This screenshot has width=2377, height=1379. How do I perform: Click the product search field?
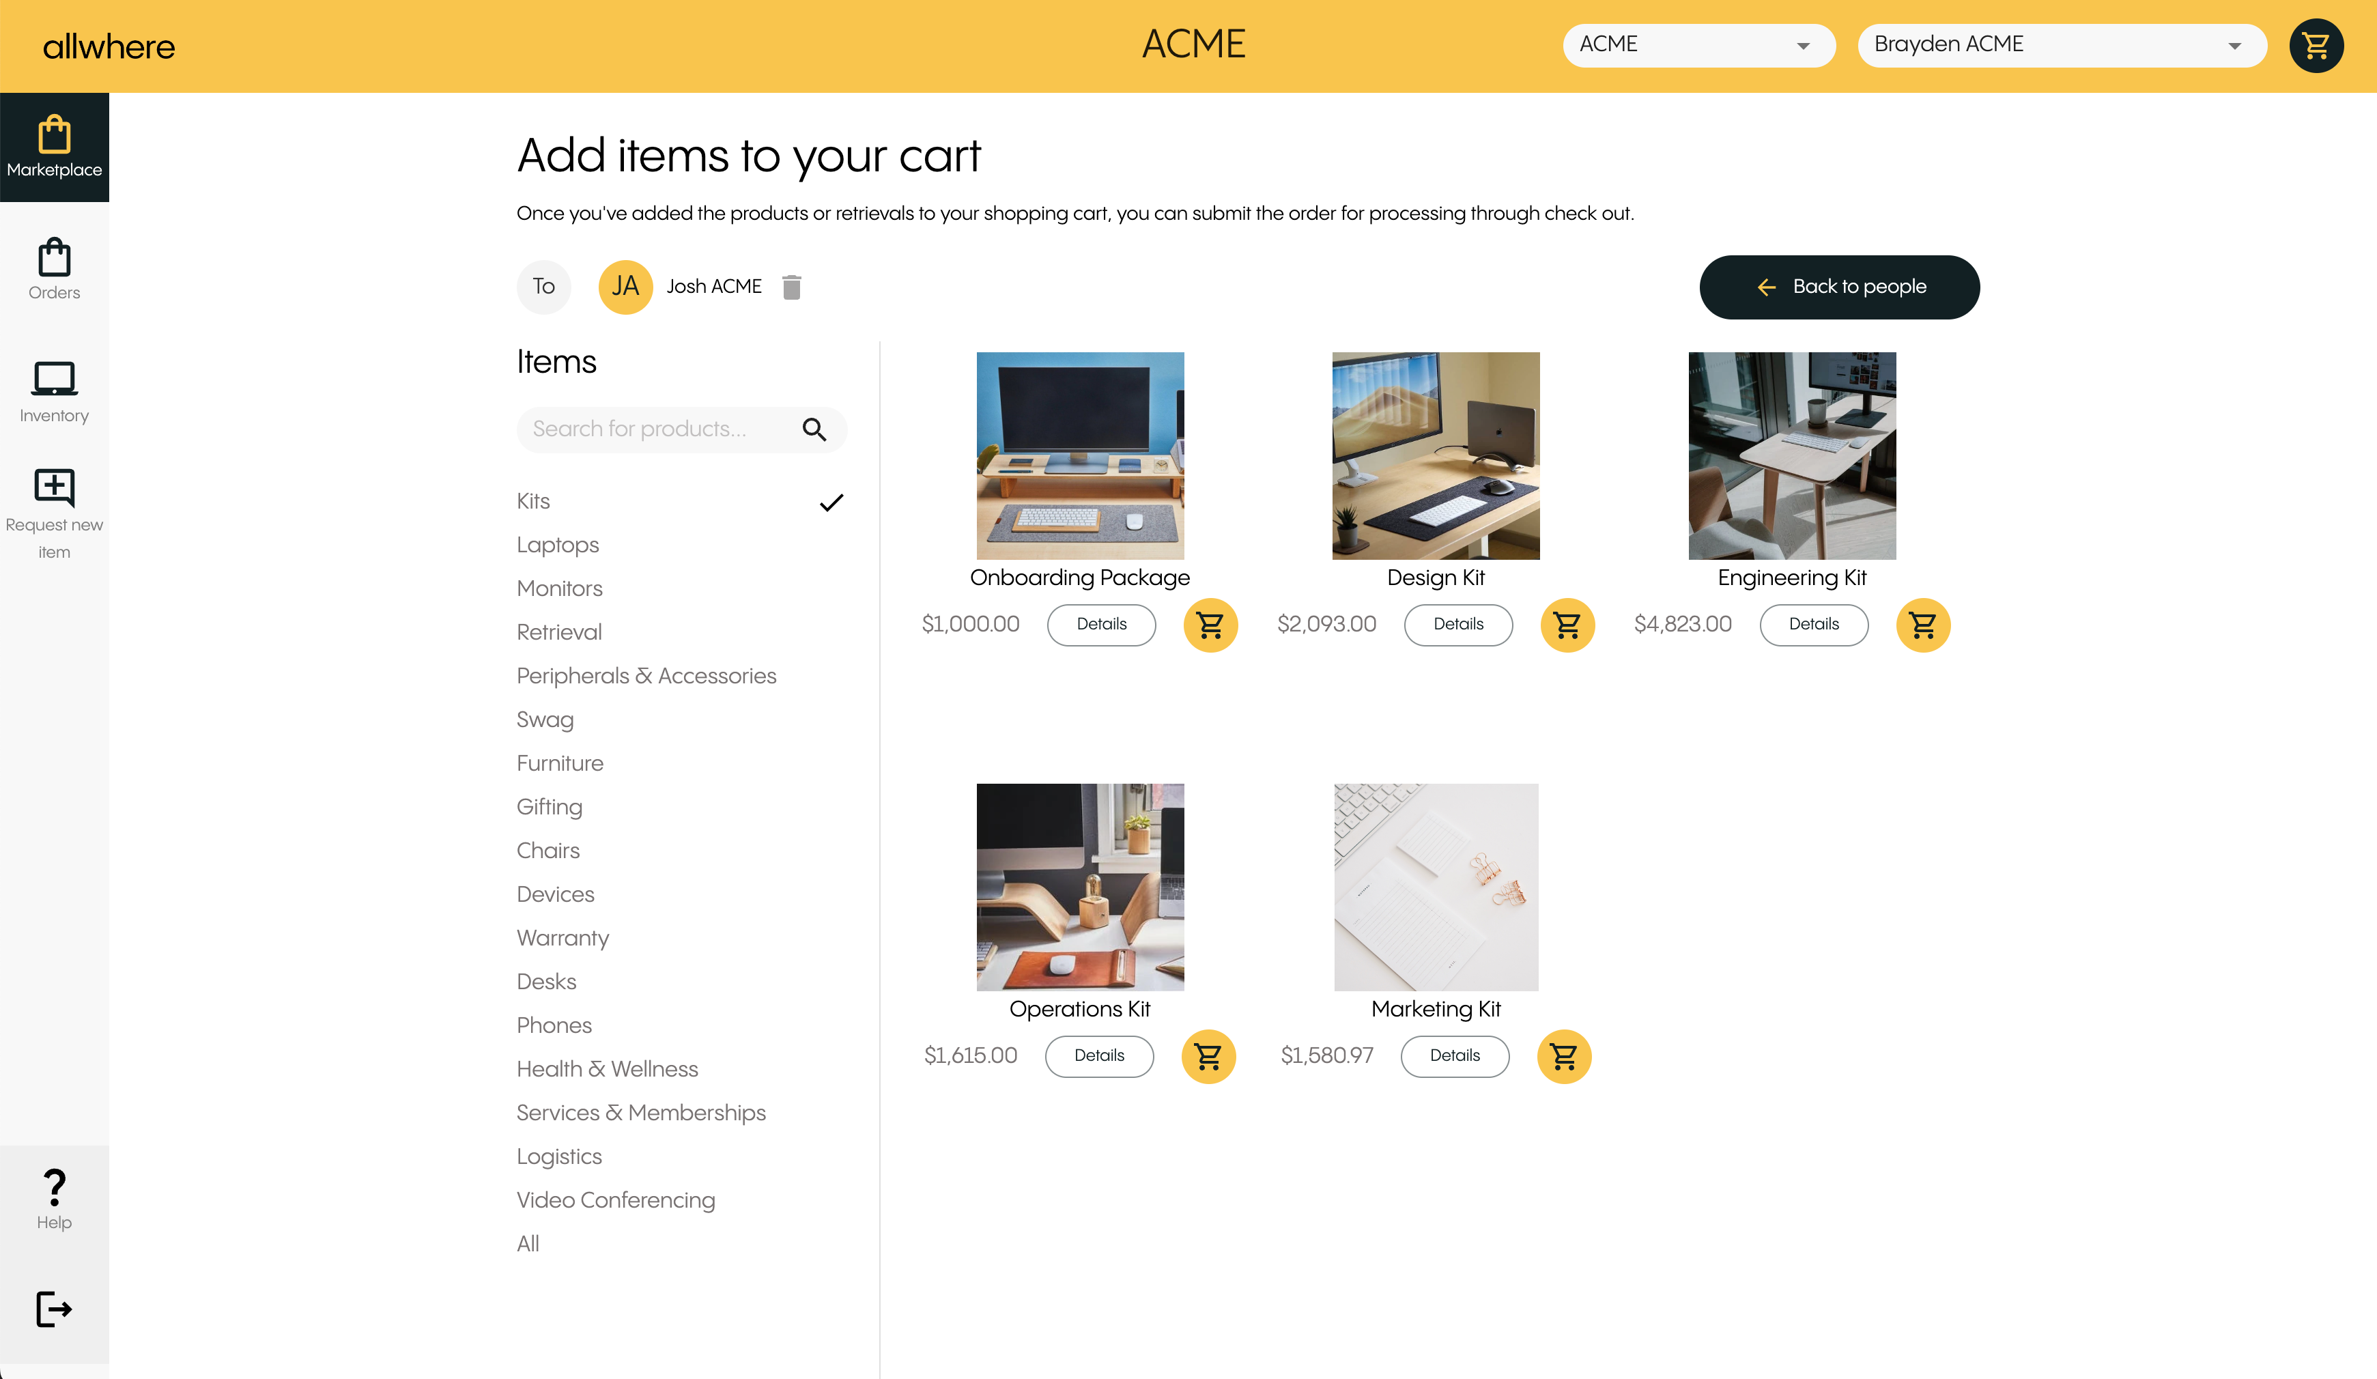(660, 429)
